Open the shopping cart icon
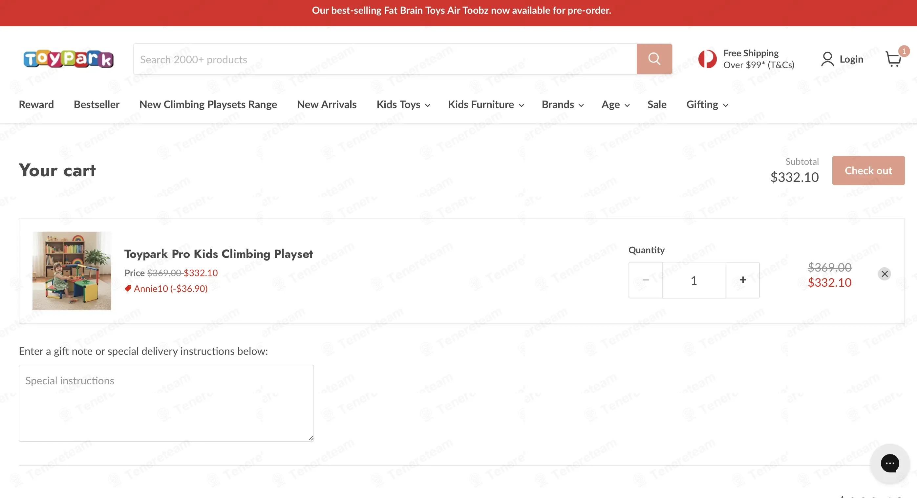Screen dimensions: 917x498 pos(893,59)
